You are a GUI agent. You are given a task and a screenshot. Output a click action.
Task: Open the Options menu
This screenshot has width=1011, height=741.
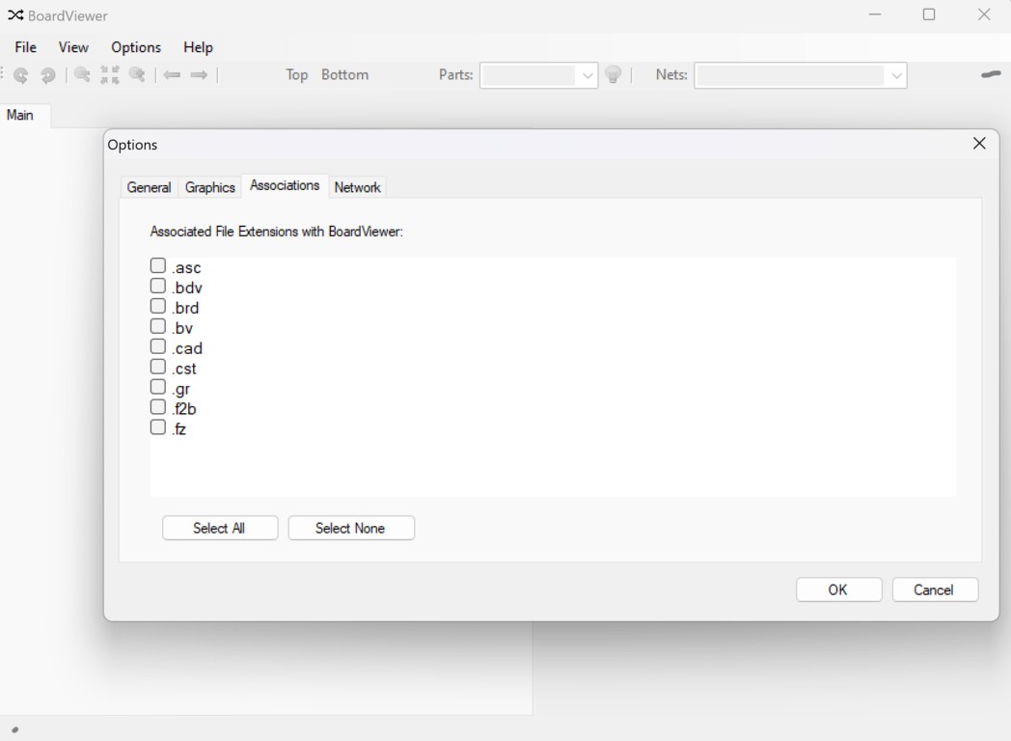[136, 47]
